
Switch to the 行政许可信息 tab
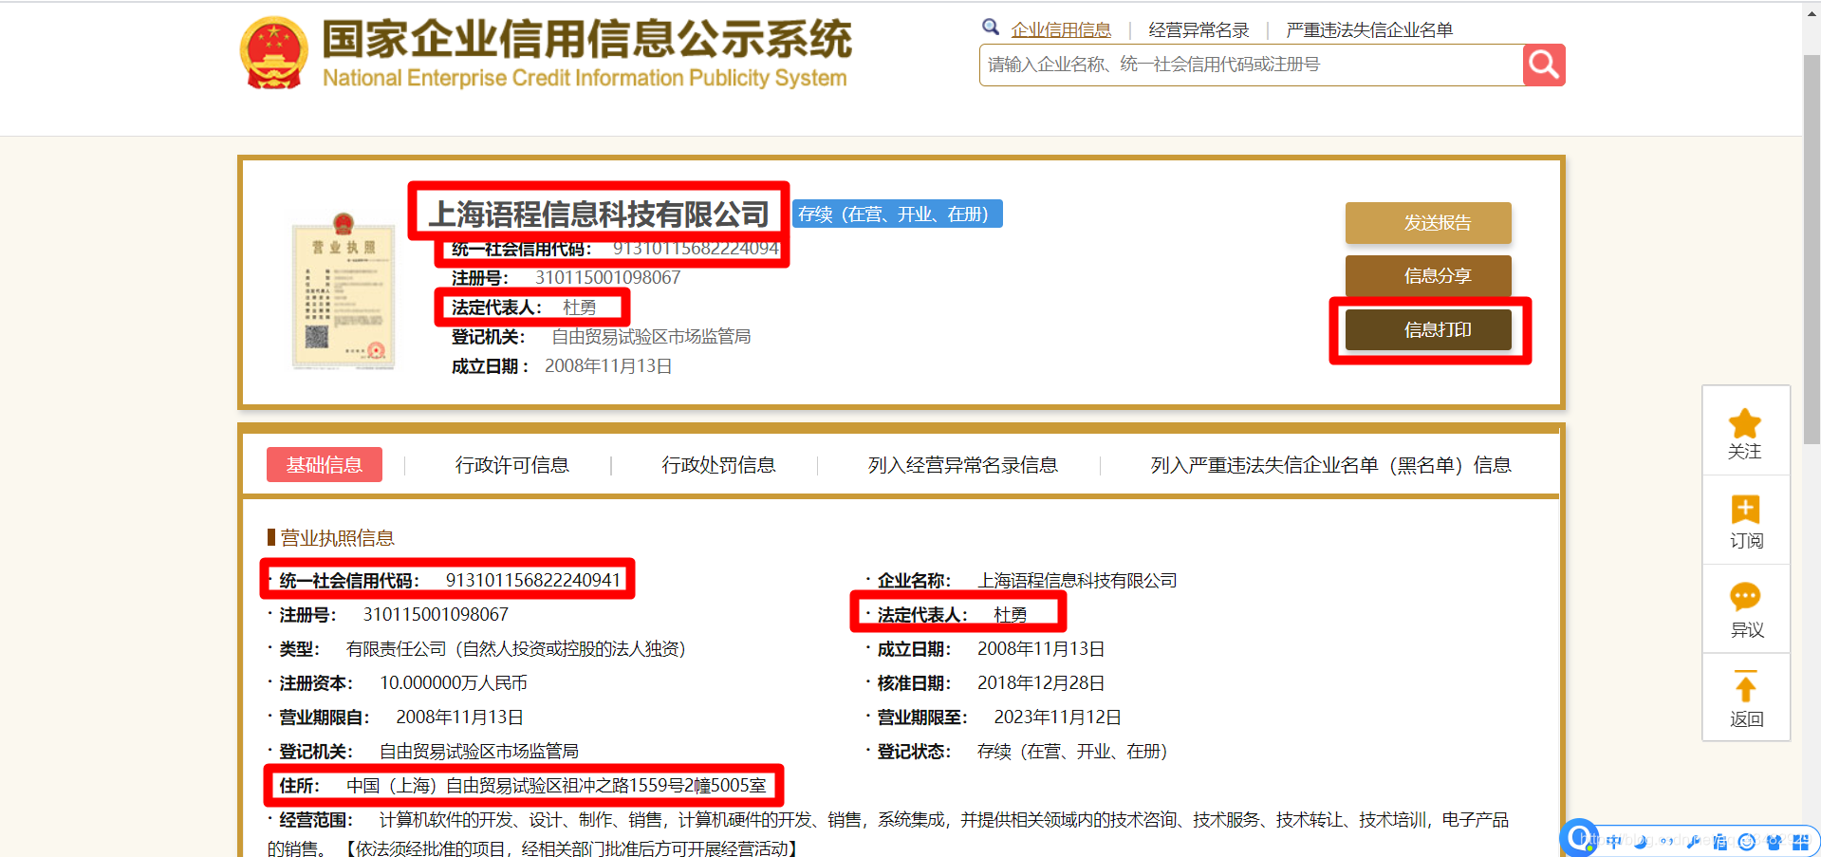[511, 465]
